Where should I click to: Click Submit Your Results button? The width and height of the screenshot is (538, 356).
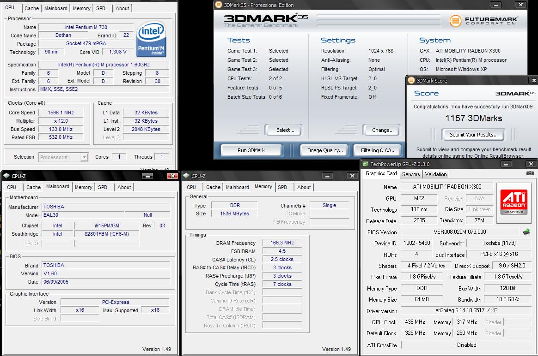(473, 135)
